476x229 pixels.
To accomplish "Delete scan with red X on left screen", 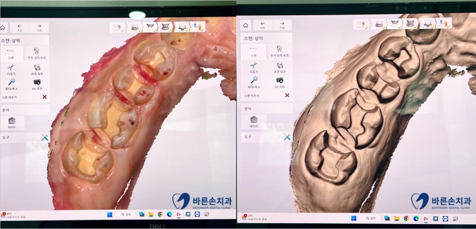I will (45, 97).
